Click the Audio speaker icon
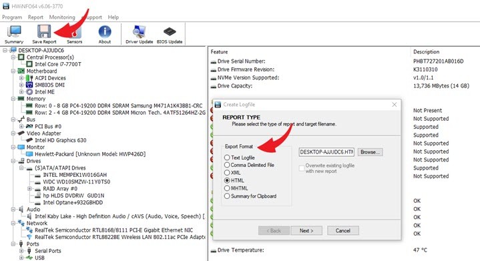The height and width of the screenshot is (261, 480). (x=21, y=210)
